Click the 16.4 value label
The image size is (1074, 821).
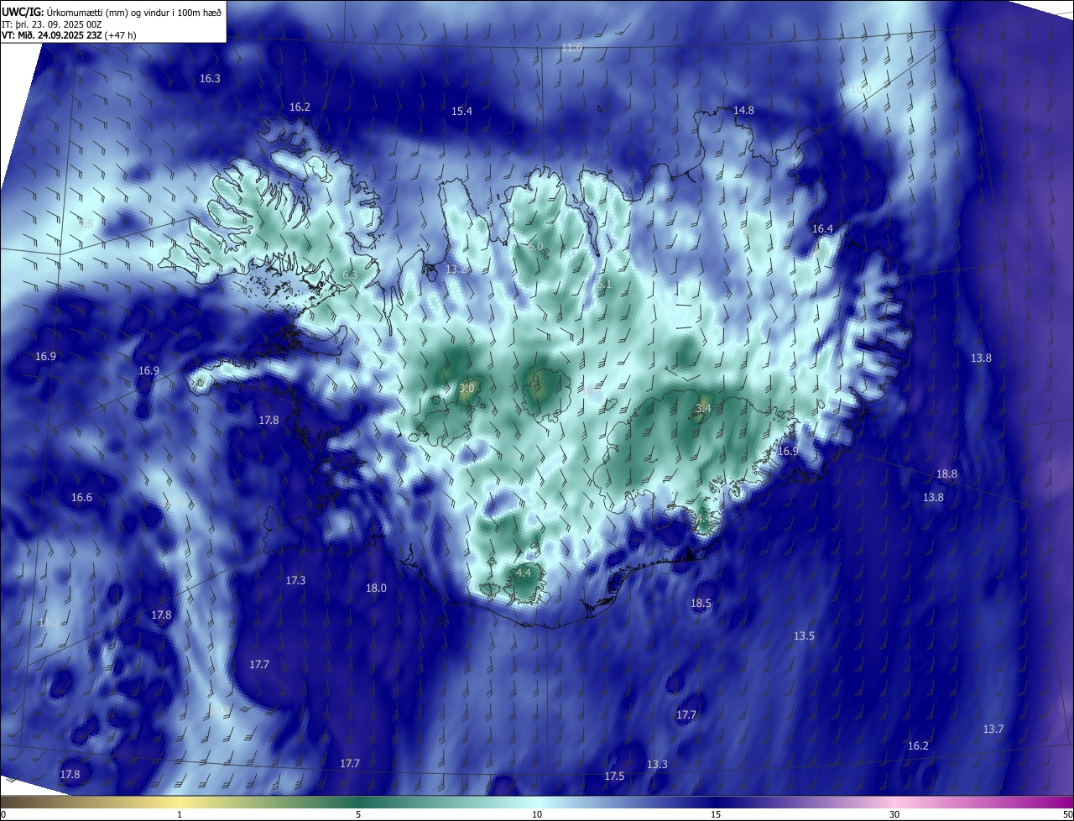click(x=822, y=229)
